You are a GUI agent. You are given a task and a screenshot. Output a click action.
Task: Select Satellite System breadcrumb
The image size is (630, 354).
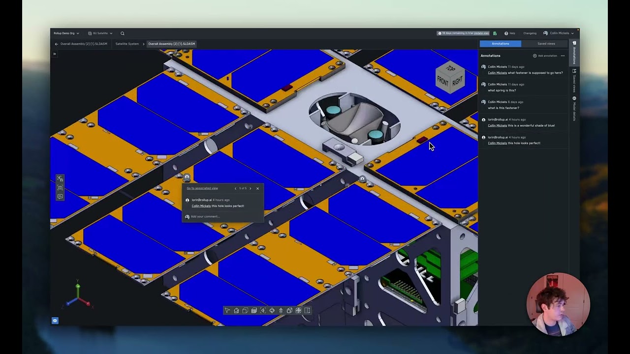click(127, 44)
